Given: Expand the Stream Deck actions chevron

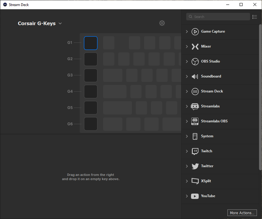Looking at the screenshot, I should click(187, 91).
